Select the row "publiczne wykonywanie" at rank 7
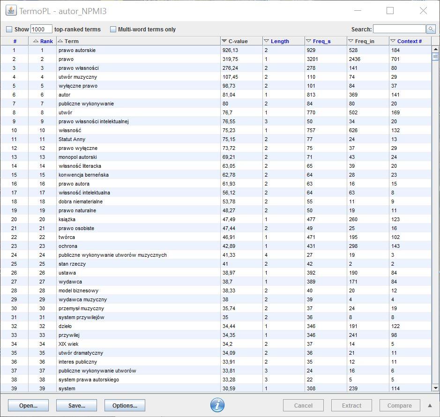 coord(216,104)
